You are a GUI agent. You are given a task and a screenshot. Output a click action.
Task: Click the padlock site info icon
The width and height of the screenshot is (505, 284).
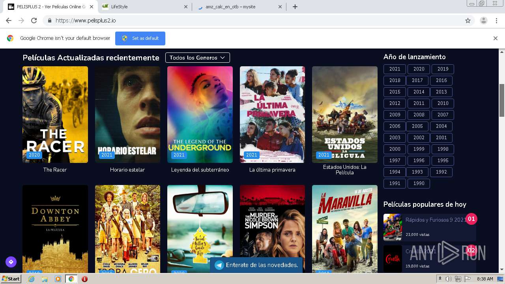point(50,21)
